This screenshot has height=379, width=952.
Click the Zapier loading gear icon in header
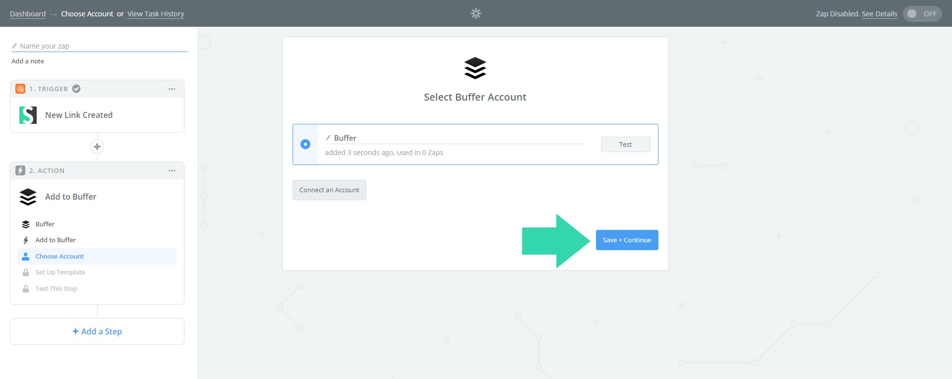pyautogui.click(x=476, y=13)
